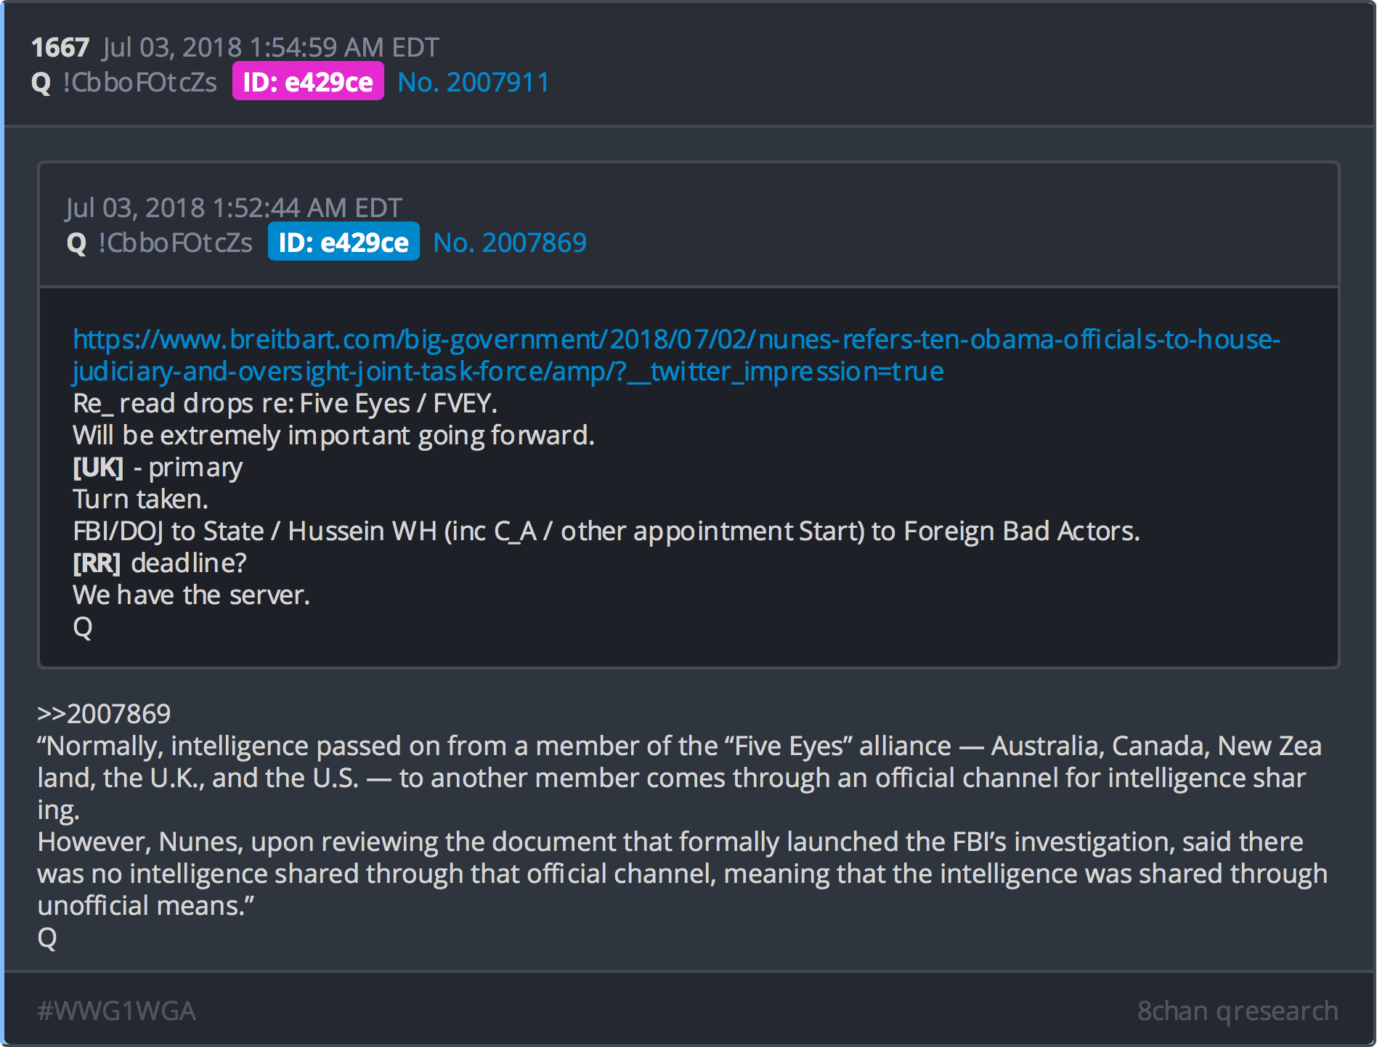This screenshot has height=1047, width=1377.
Task: Click the bold [RR] marker
Action: pyautogui.click(x=97, y=563)
